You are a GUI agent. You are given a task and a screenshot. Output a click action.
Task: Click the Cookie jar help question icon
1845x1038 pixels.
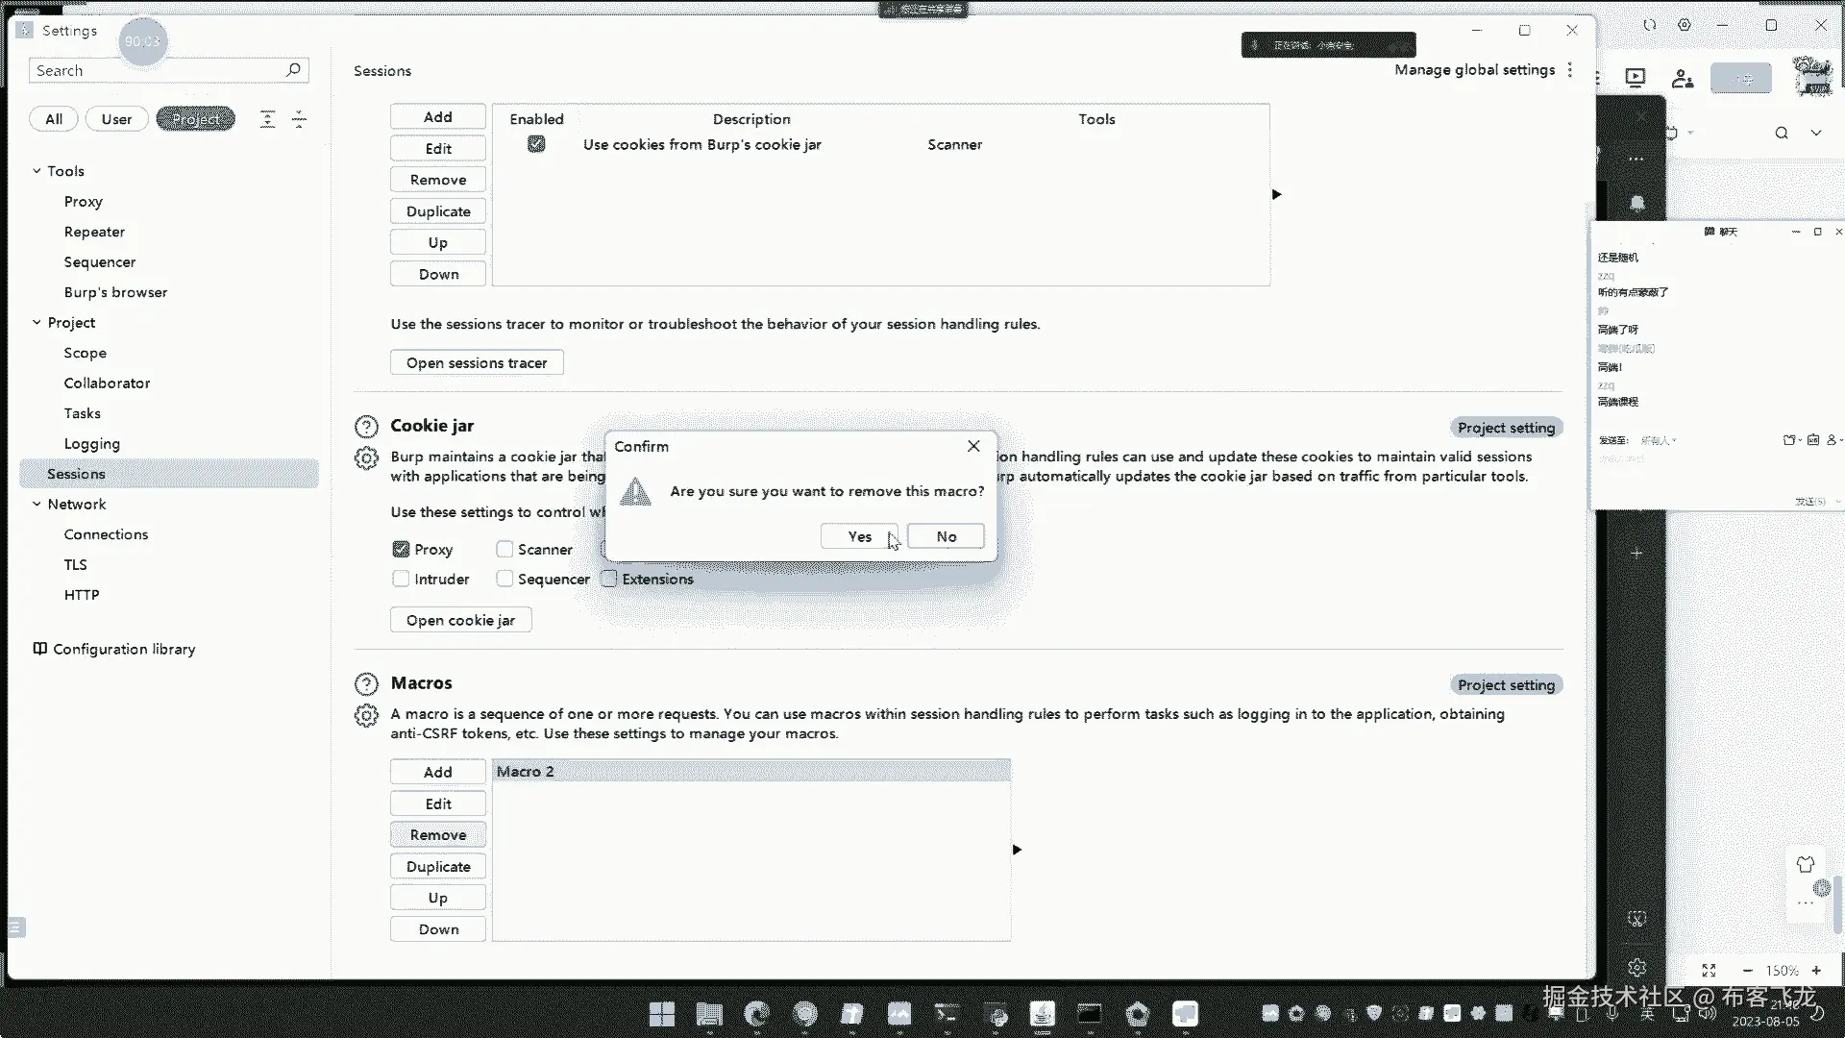366,427
